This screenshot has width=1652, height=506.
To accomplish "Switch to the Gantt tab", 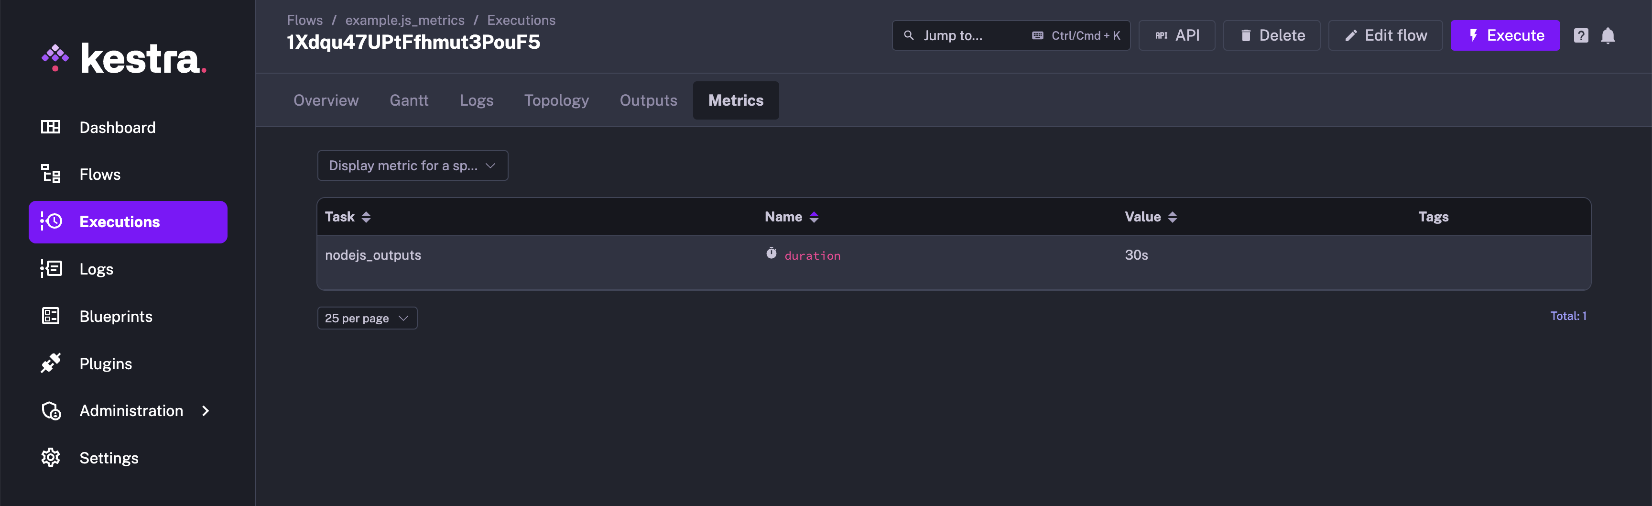I will point(409,100).
